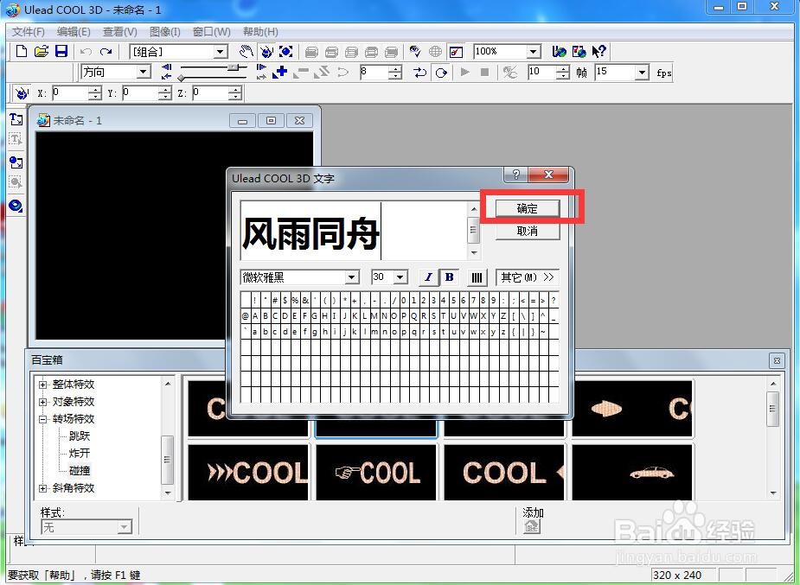Viewport: 800px width, 585px height.
Task: Click the New file icon
Action: 22,51
